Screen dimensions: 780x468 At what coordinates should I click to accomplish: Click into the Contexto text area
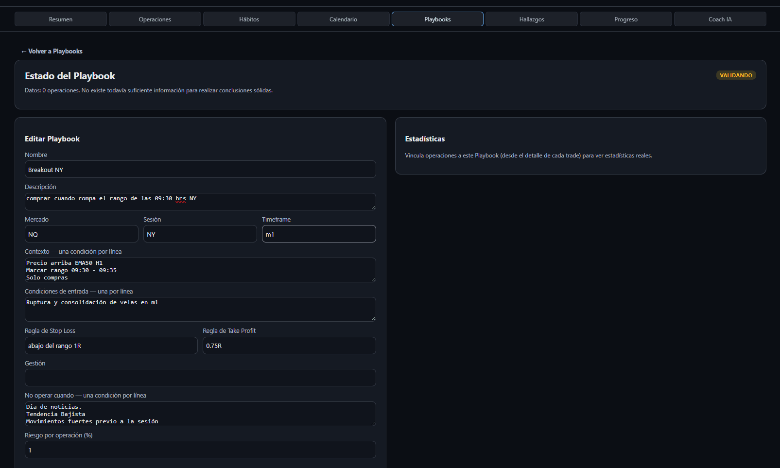[x=200, y=270]
